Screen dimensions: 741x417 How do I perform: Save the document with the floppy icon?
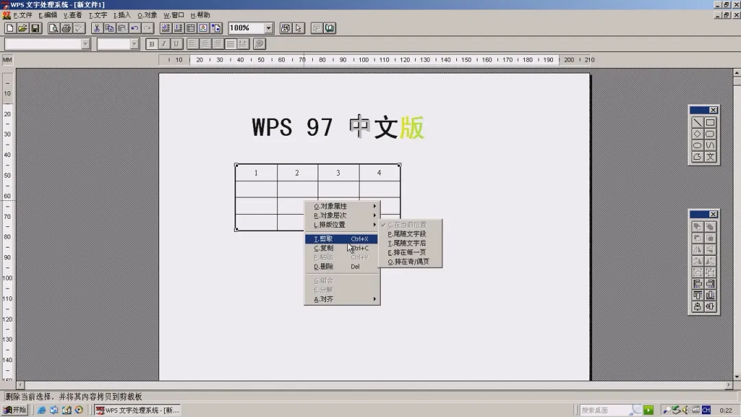tap(35, 28)
